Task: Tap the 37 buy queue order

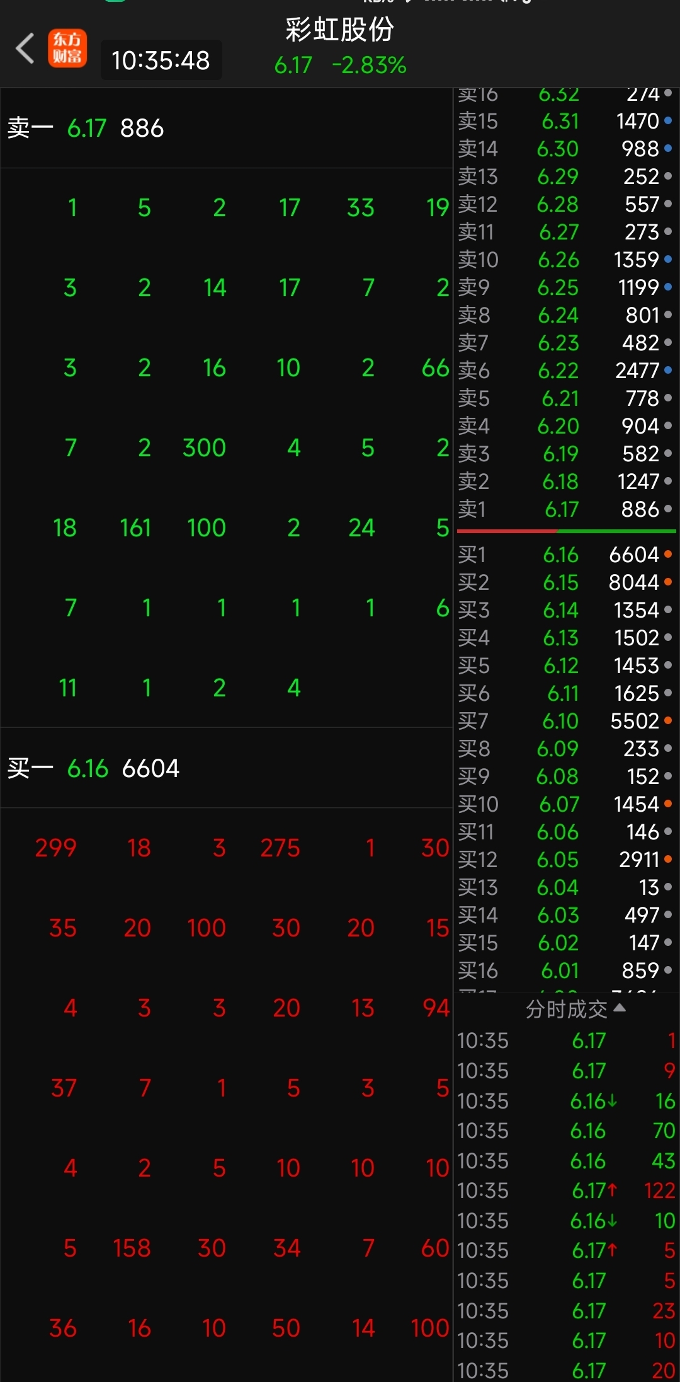Action: 64,1088
